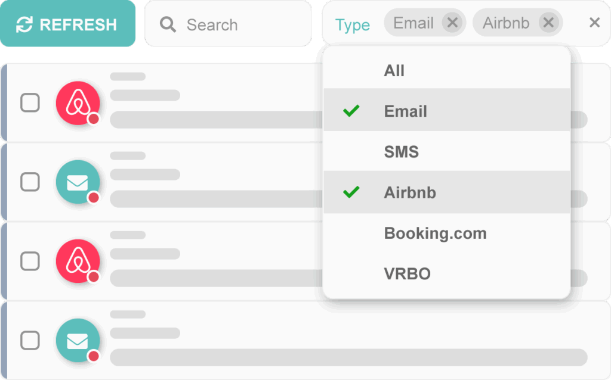
Task: Click the search magnifier icon
Action: tap(168, 24)
